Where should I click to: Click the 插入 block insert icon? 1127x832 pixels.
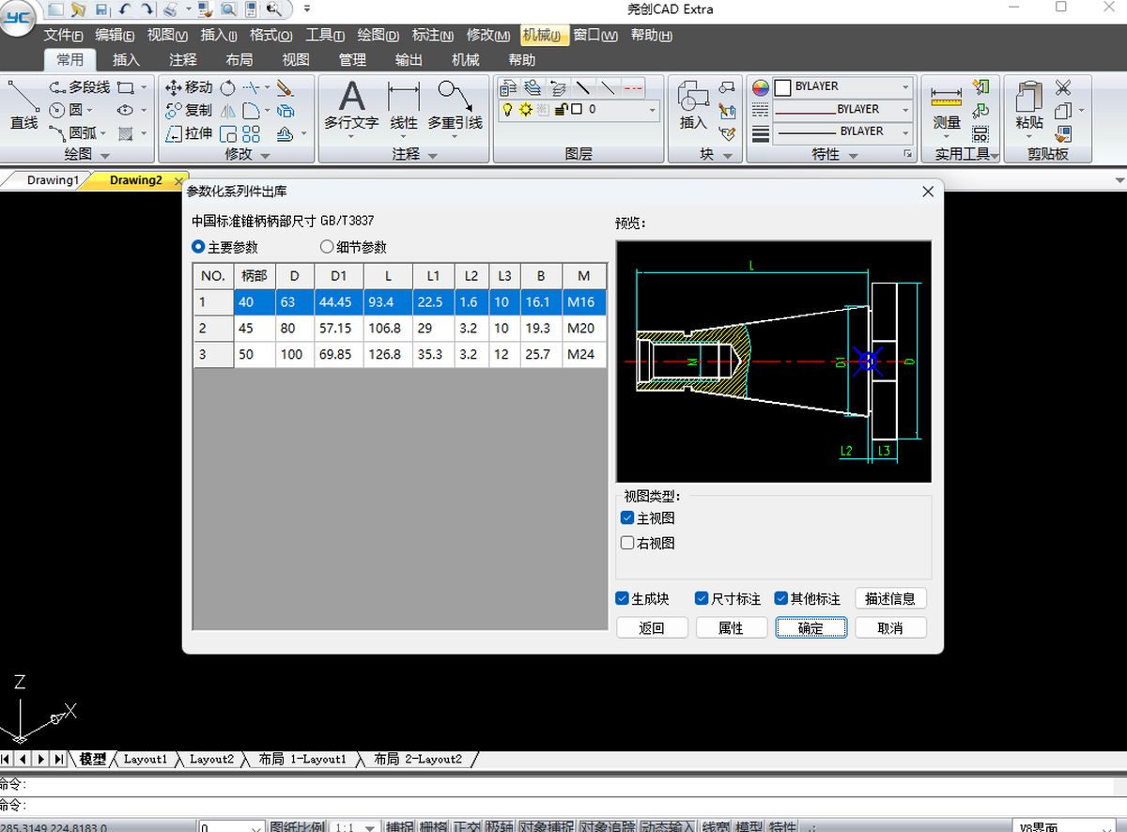tap(693, 105)
